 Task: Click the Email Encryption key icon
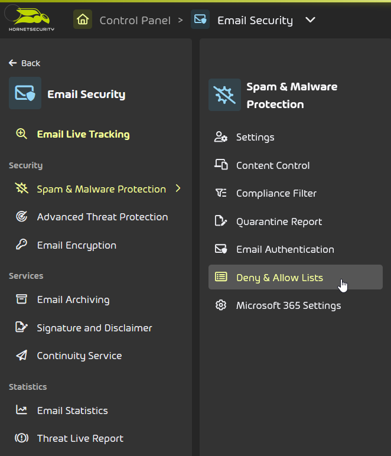pos(21,245)
